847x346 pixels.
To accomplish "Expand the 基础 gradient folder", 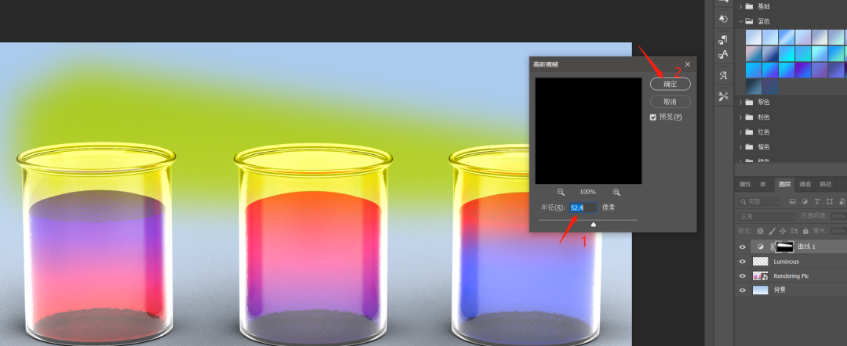I will click(x=741, y=6).
